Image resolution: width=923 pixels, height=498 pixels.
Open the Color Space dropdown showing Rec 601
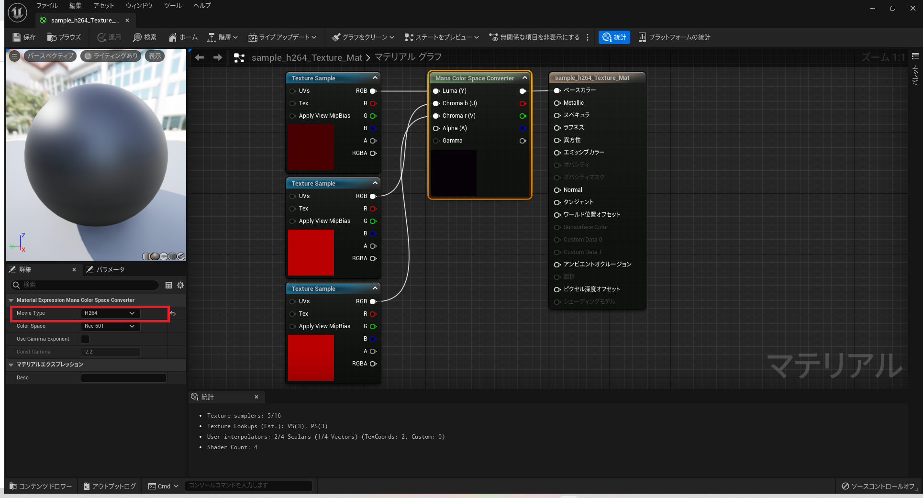tap(110, 326)
